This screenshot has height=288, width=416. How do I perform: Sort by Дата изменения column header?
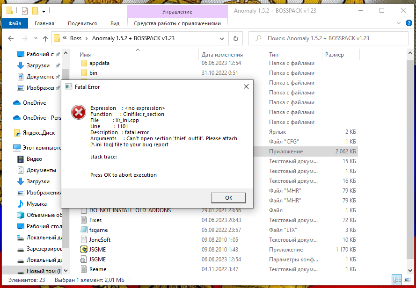(222, 55)
